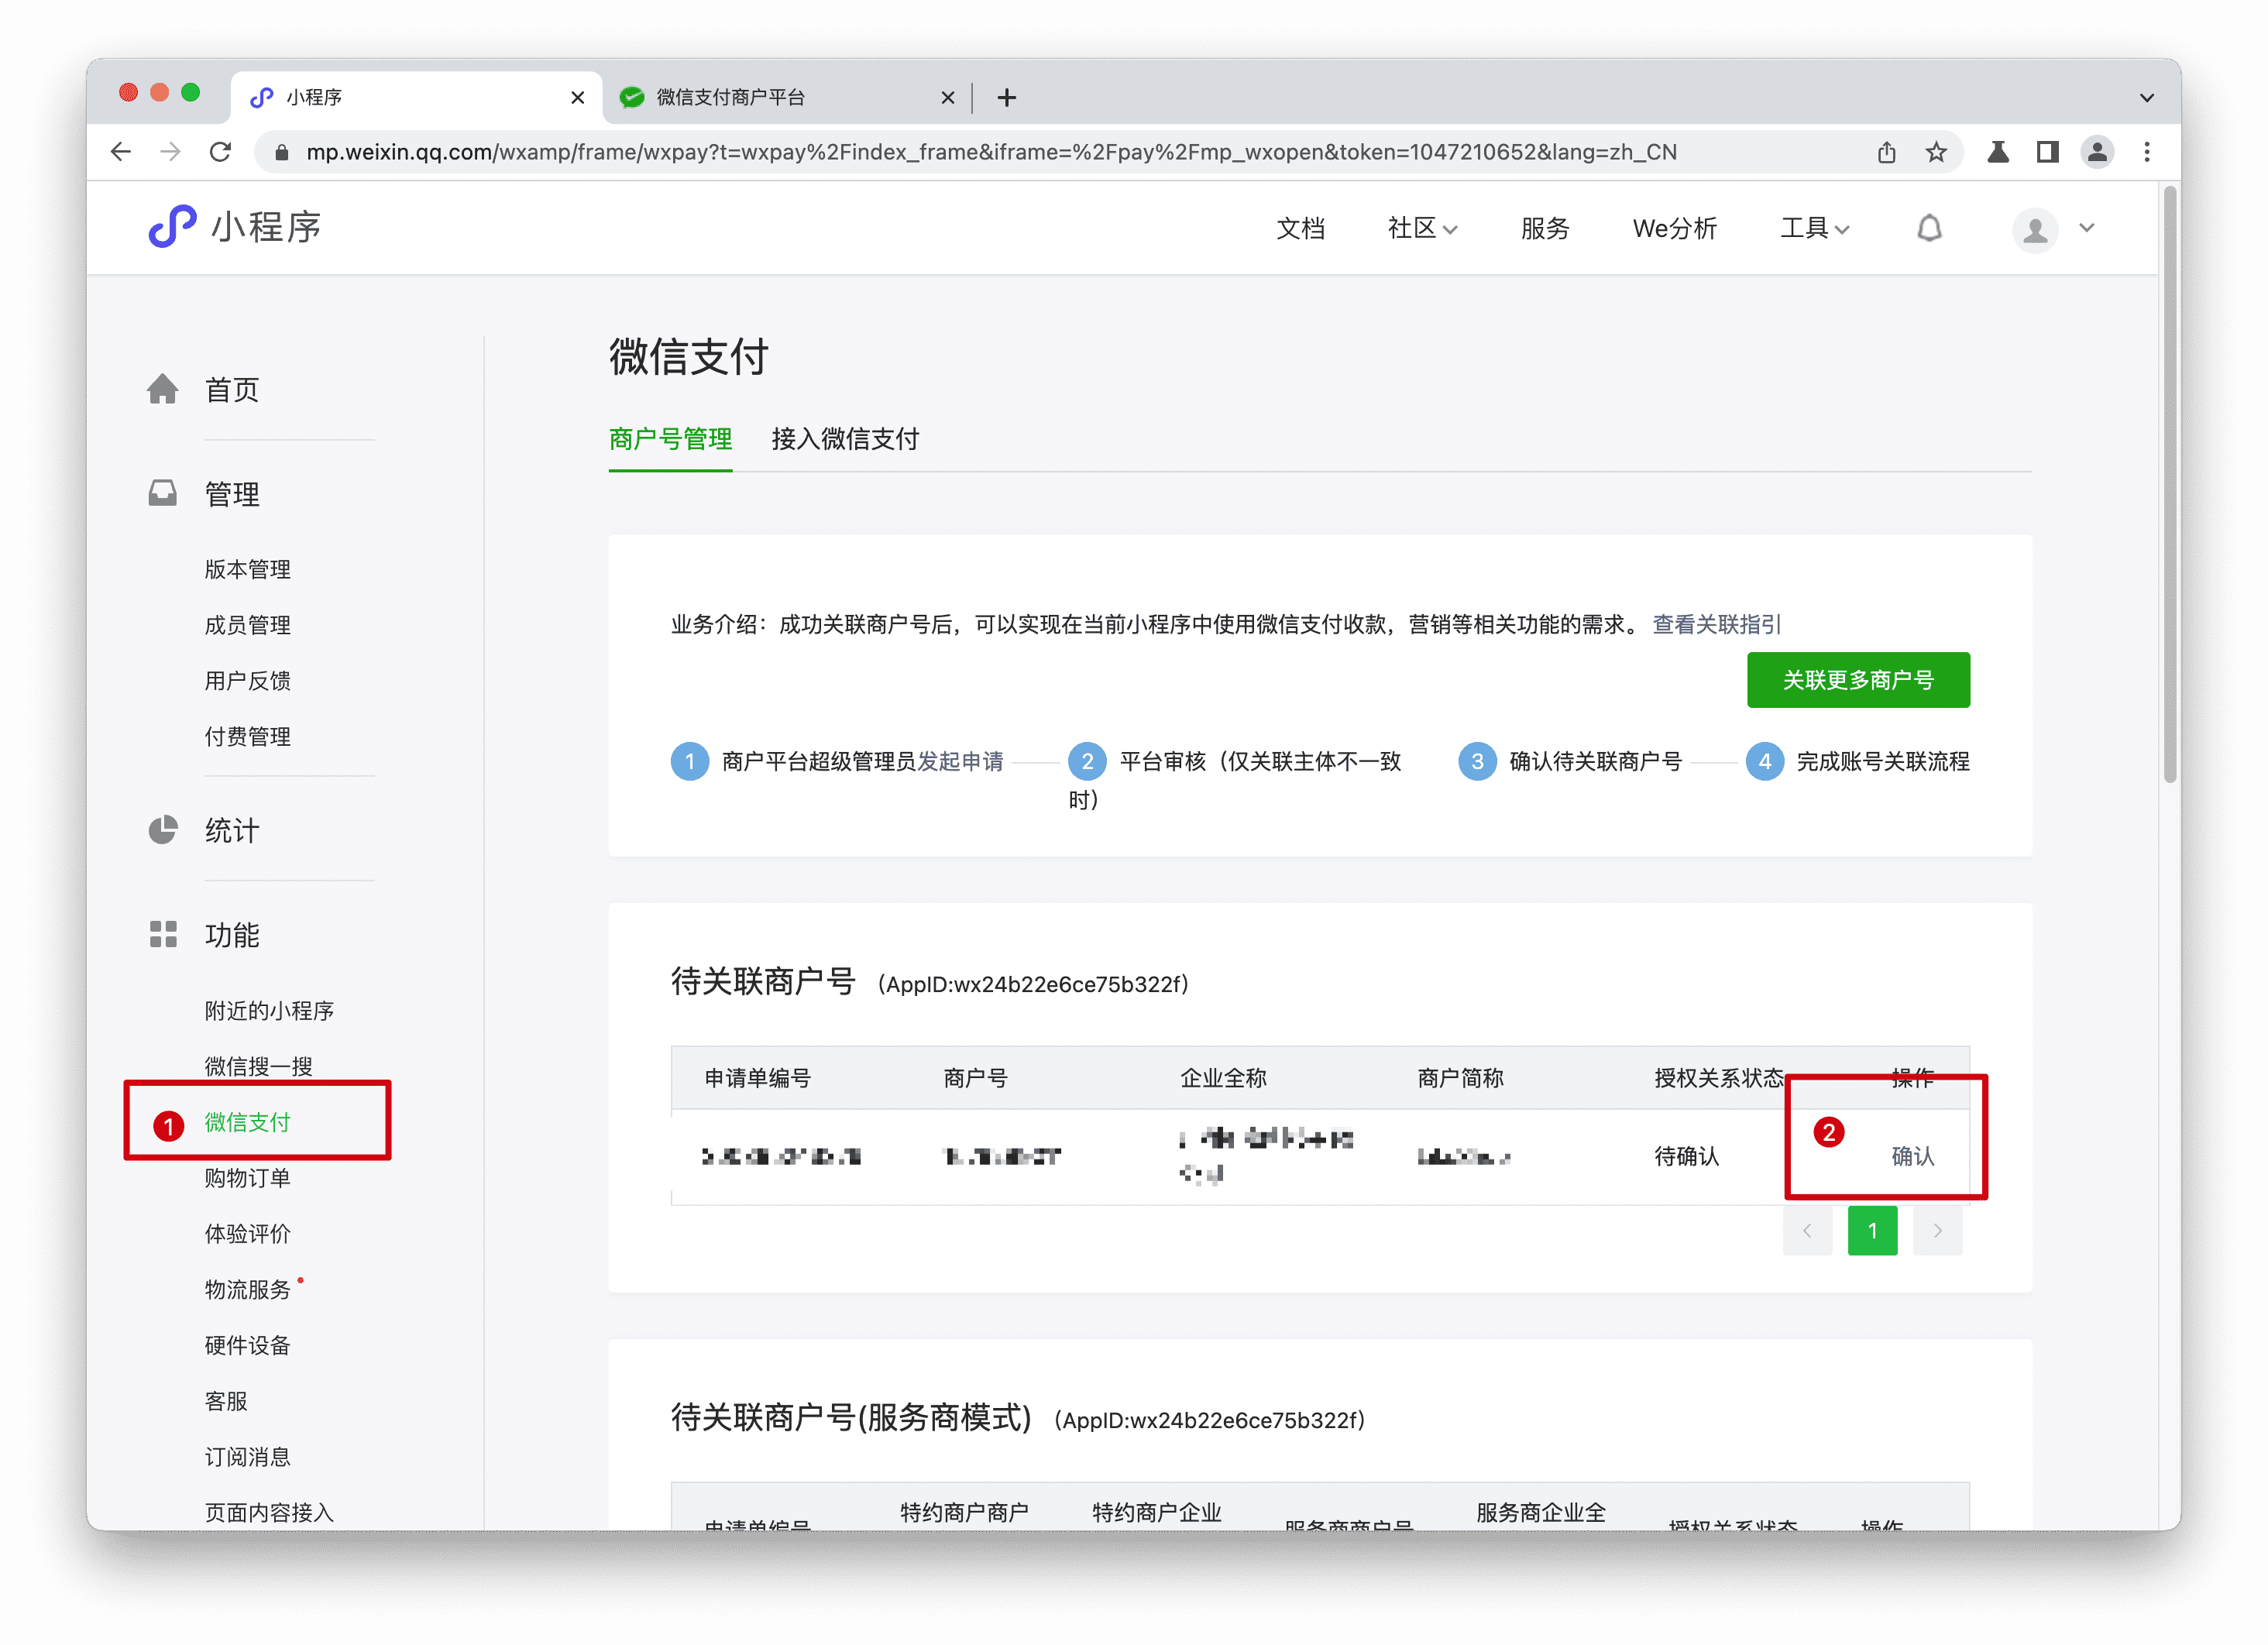Select the 功能 grid icon in sidebar

163,935
